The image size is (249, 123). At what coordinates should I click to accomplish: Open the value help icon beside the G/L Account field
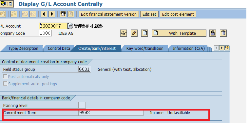[x=70, y=26]
